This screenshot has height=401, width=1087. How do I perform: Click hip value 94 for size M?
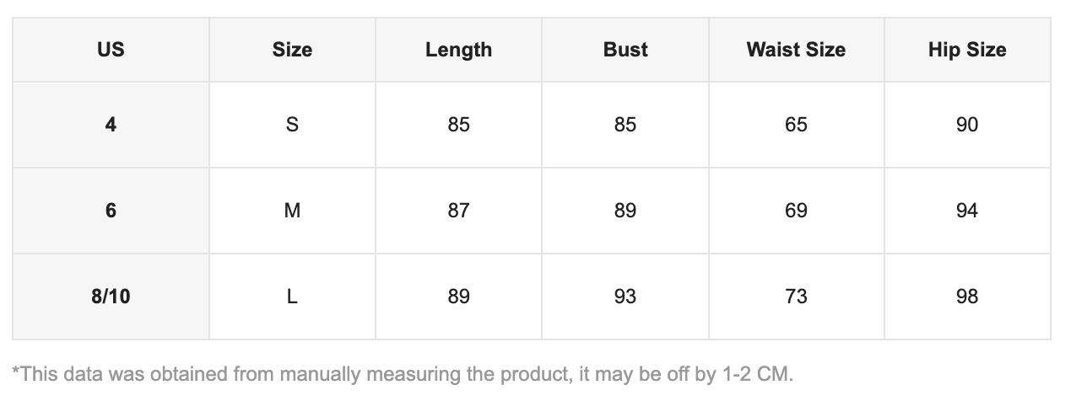tap(967, 211)
